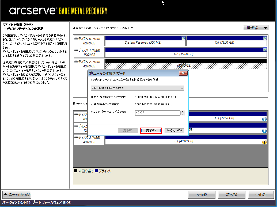Click the black 未割り当て legend swatch

(76, 171)
